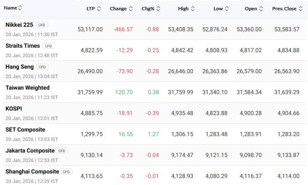Viewport: 308px width, 185px height.
Task: Select KOSPI change value -18.91
Action: pyautogui.click(x=125, y=113)
